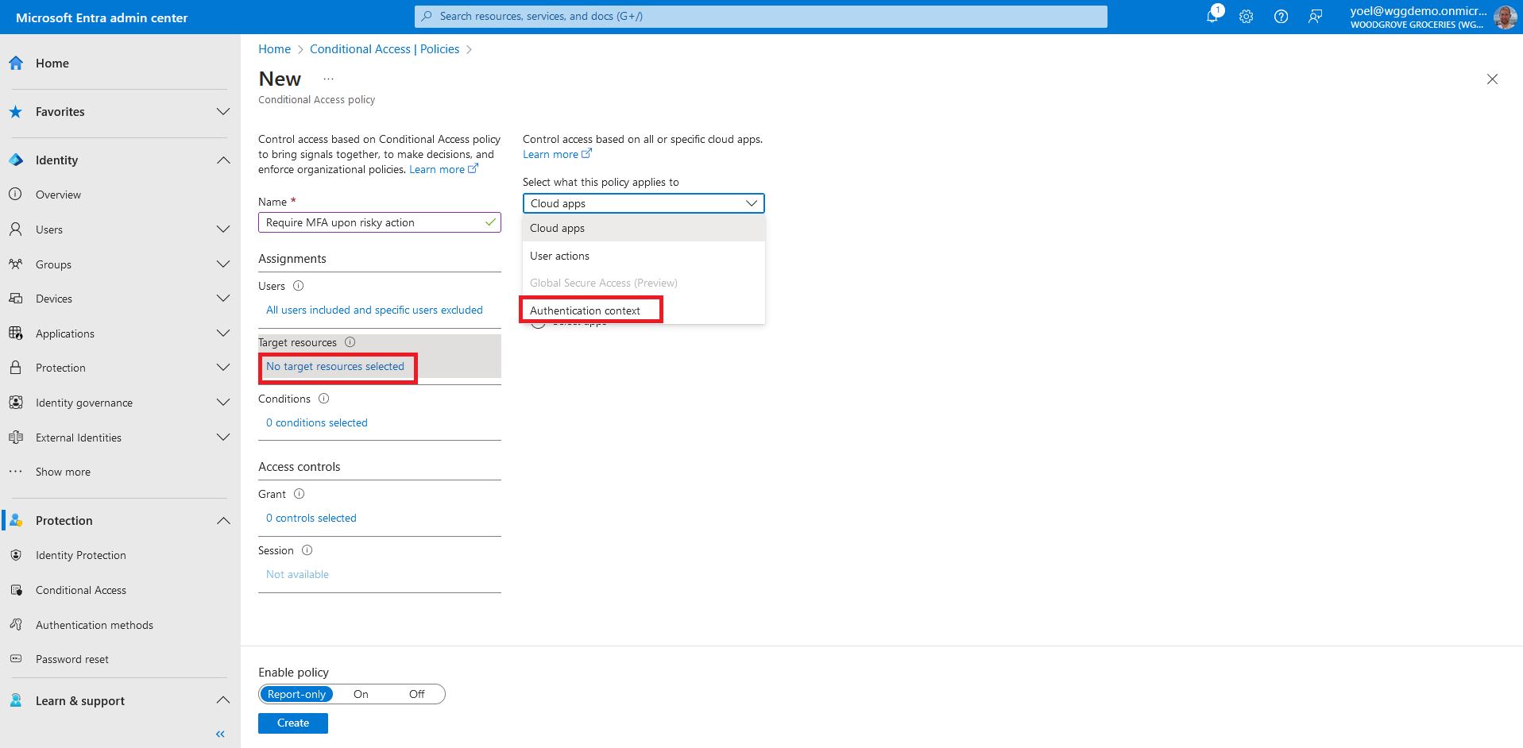Select Report-only policy mode
The height and width of the screenshot is (748, 1523).
pyautogui.click(x=296, y=694)
